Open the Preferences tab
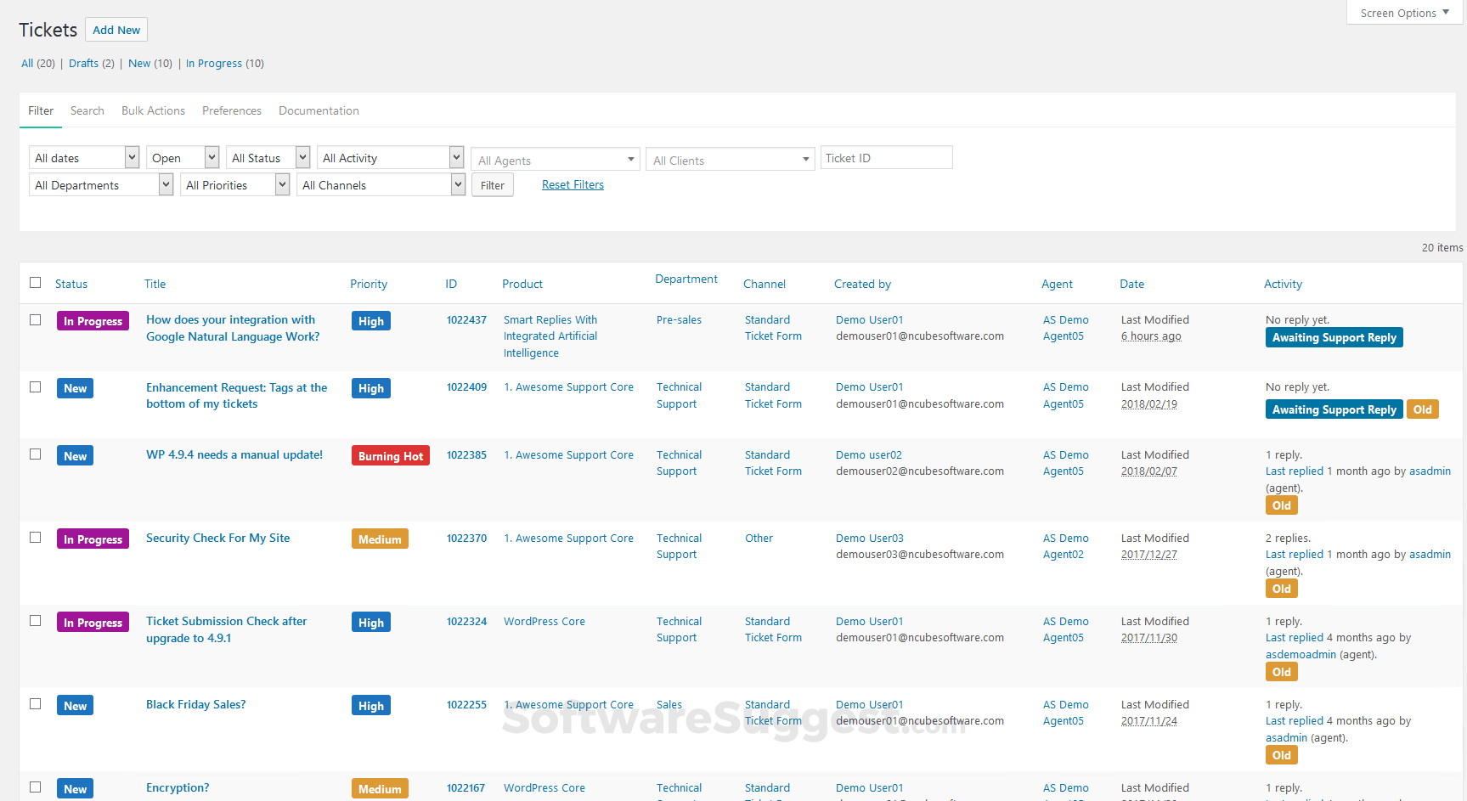Screen dimensions: 1467x801 (231, 111)
